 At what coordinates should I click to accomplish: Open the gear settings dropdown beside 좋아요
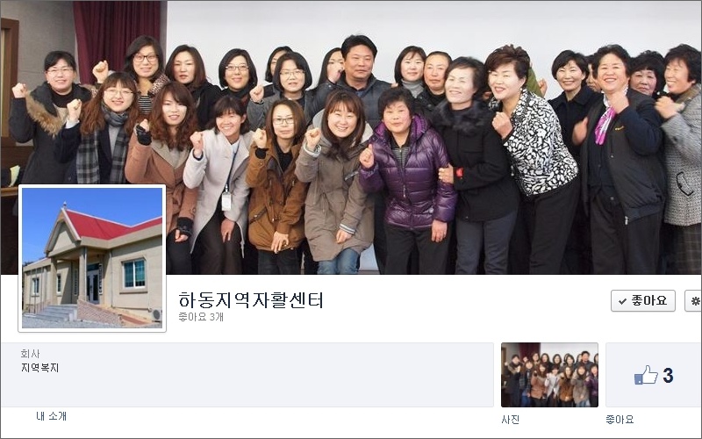click(694, 300)
